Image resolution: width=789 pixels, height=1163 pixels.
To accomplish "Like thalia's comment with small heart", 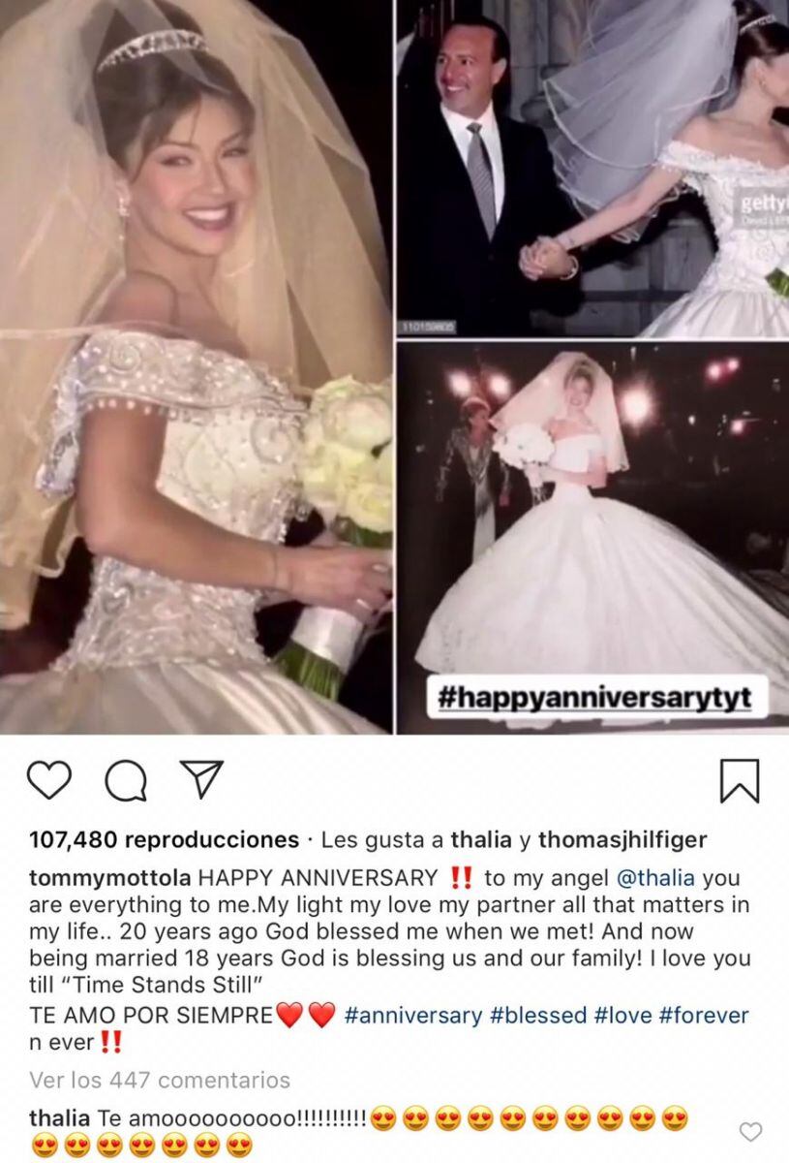I will point(750,1132).
